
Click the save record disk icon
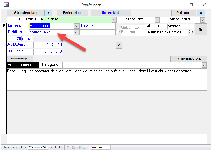point(201,29)
